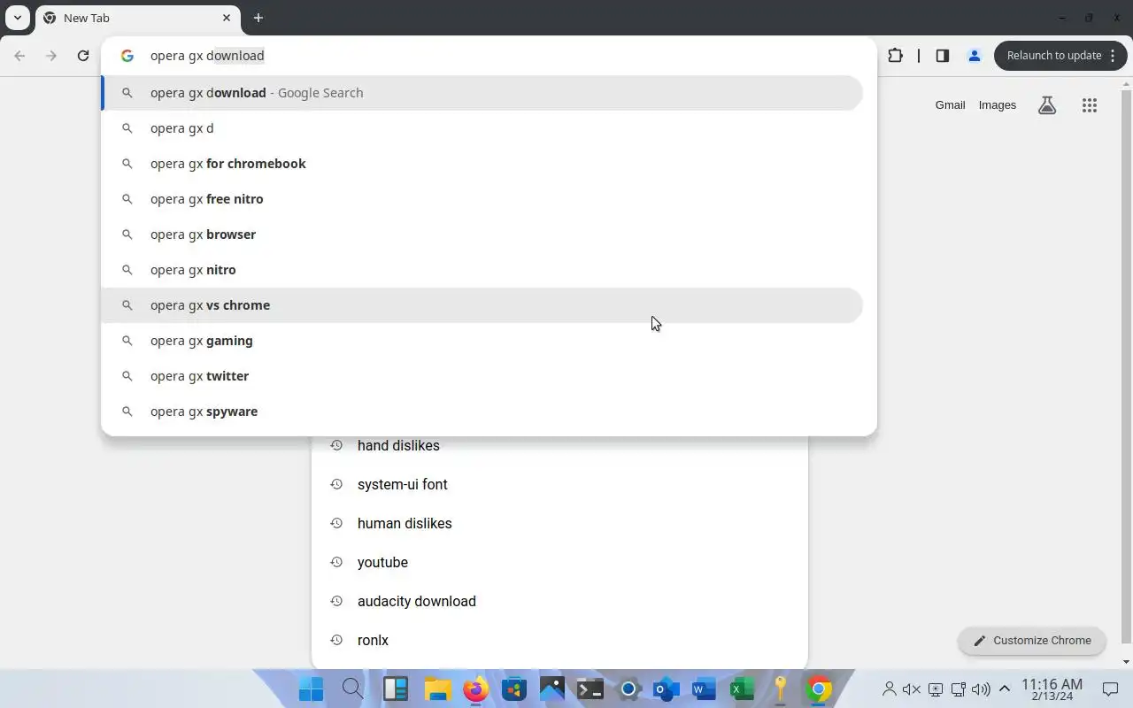Choose 'opera gx for chromebook' suggestion
Image resolution: width=1133 pixels, height=708 pixels.
pos(482,164)
